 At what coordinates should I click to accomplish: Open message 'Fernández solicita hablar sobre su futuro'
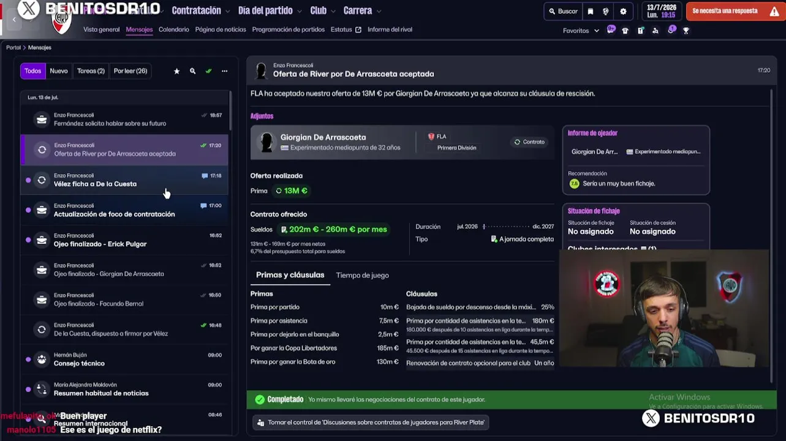pyautogui.click(x=124, y=119)
